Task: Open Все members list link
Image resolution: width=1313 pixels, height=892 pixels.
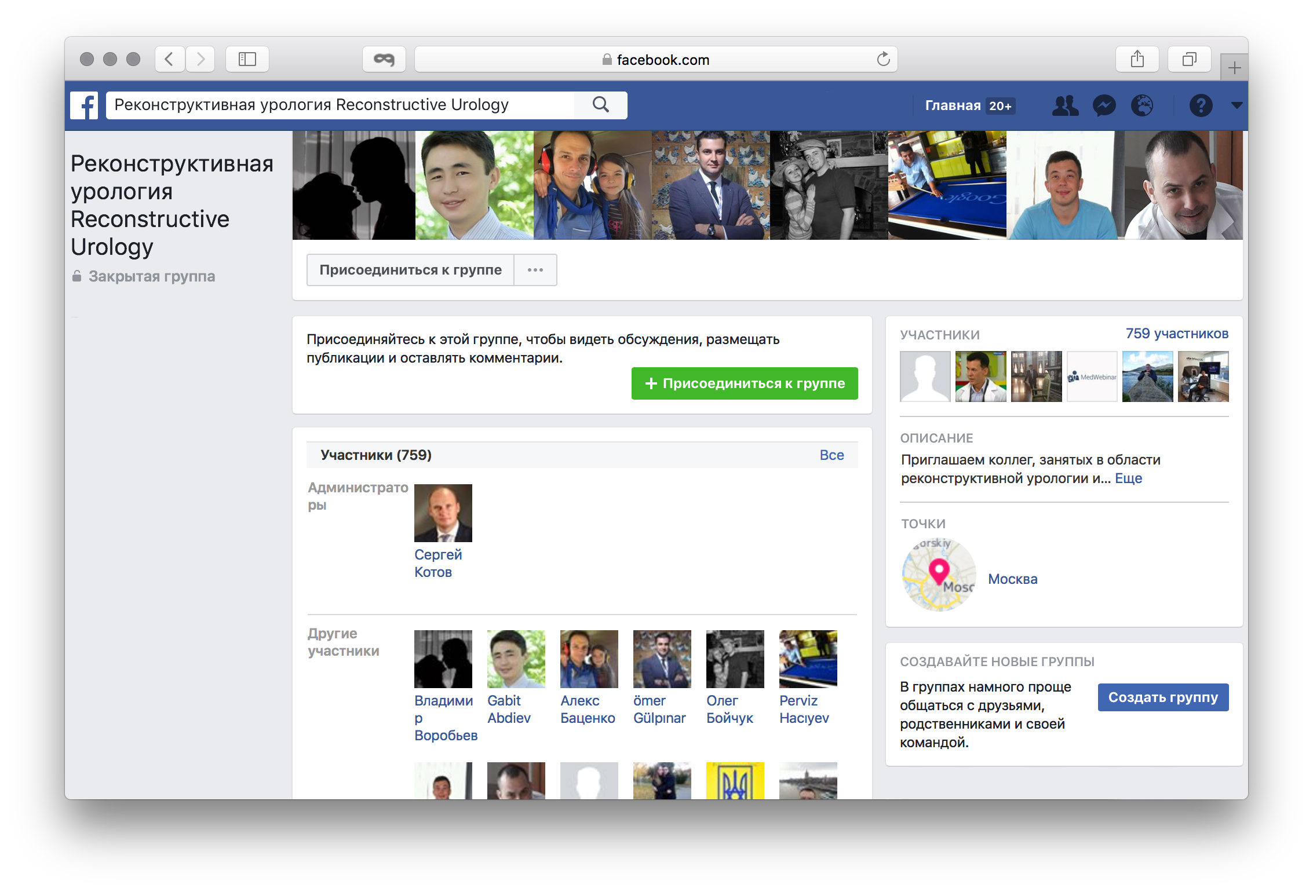Action: pyautogui.click(x=831, y=455)
